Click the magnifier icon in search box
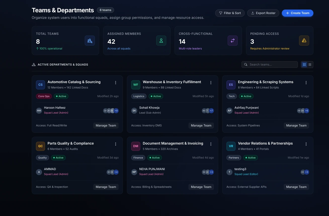329x216 pixels. coord(246,65)
